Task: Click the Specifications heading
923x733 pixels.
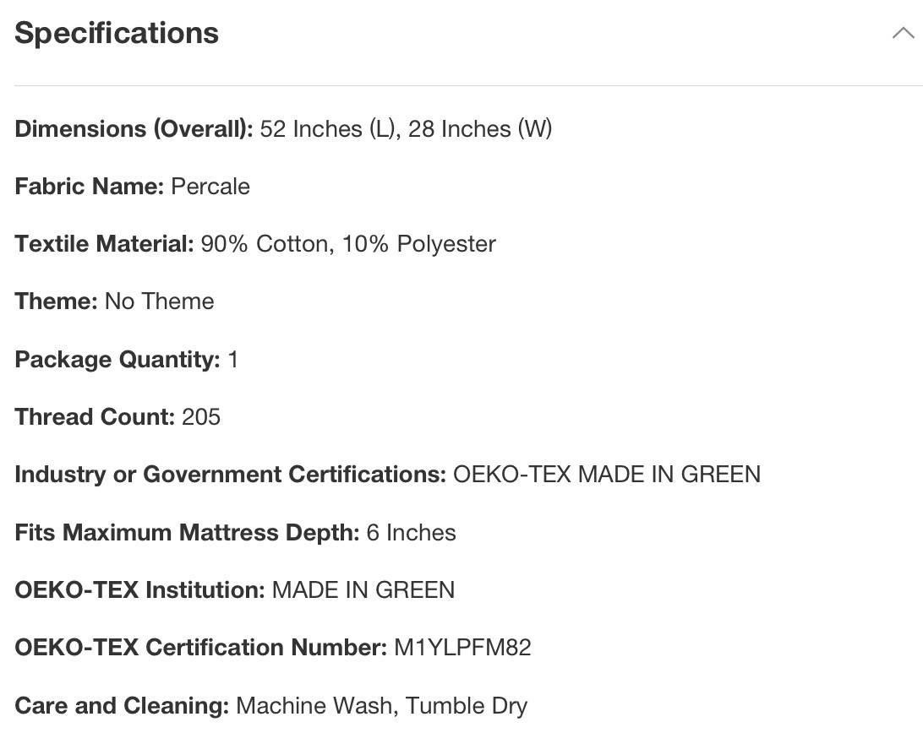Action: pos(117,33)
